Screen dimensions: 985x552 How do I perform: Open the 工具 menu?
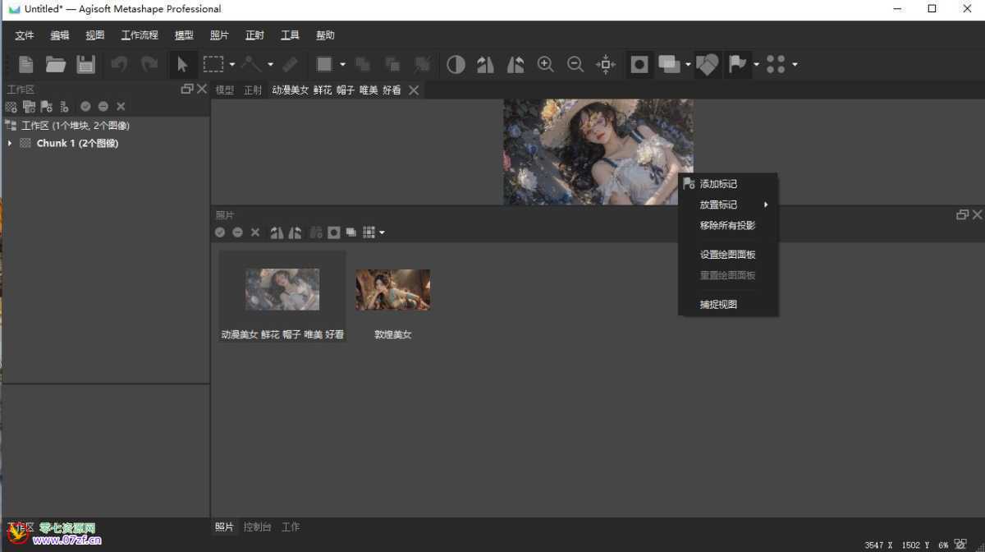point(290,34)
